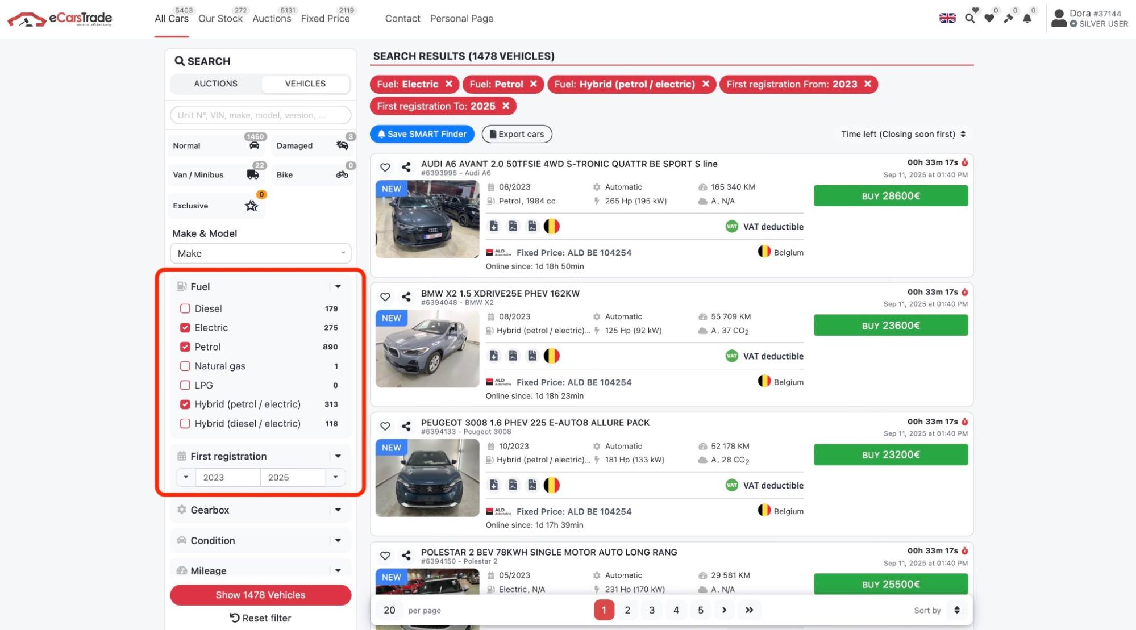This screenshot has height=630, width=1136.
Task: Click the search magnifier icon in header
Action: click(x=970, y=18)
